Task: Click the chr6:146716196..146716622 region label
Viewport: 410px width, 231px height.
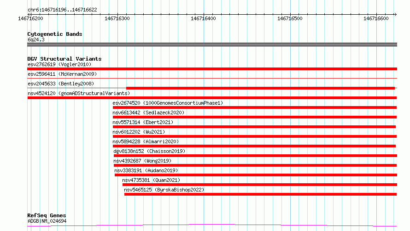Action: (62, 10)
